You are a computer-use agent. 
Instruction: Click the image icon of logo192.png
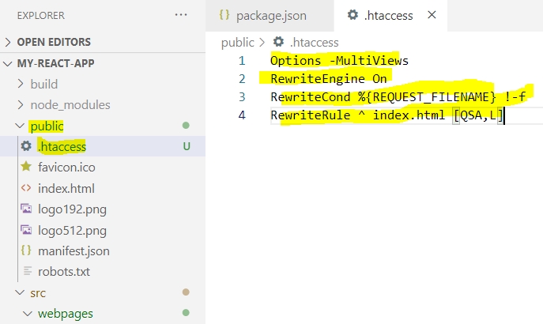[26, 209]
